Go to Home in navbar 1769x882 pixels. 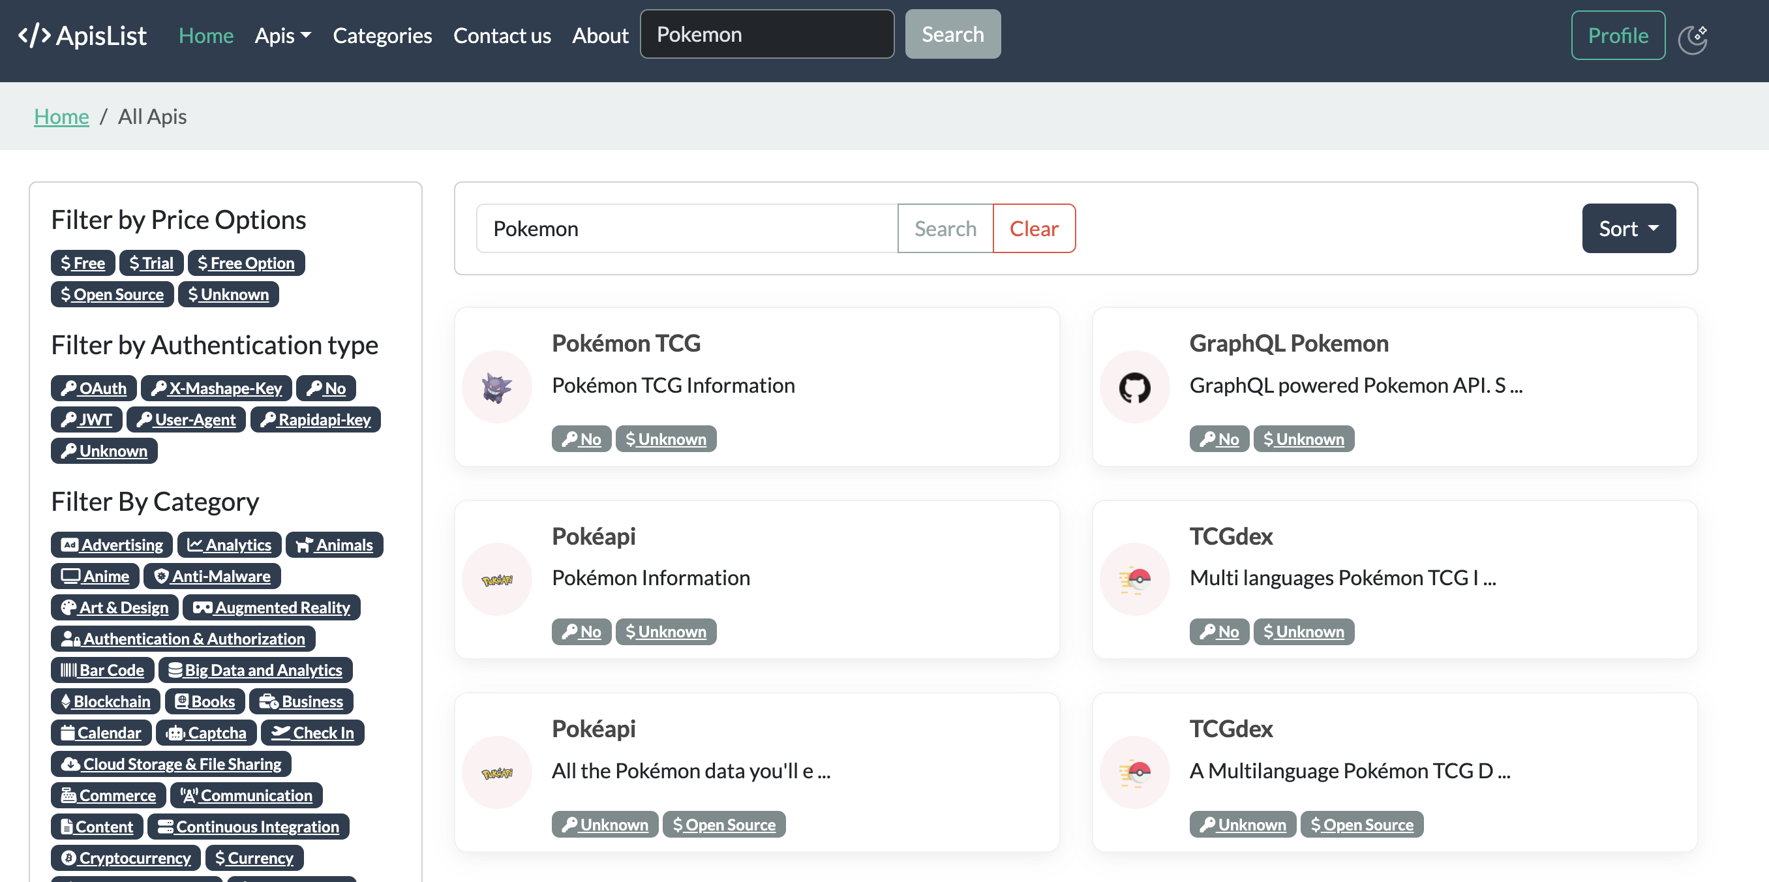206,36
